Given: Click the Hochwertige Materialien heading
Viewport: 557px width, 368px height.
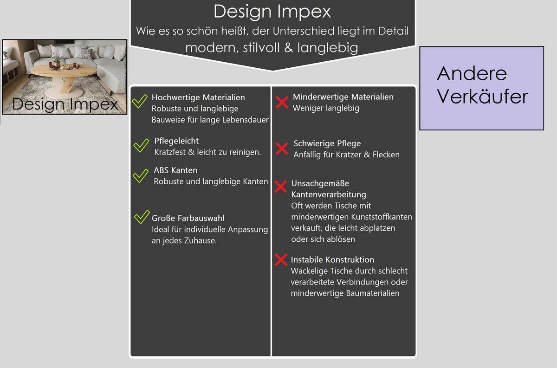Looking at the screenshot, I should pos(198,97).
